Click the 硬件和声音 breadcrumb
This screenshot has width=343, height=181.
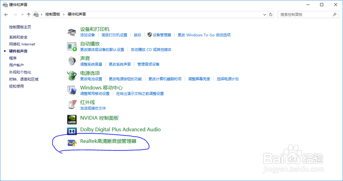(77, 14)
